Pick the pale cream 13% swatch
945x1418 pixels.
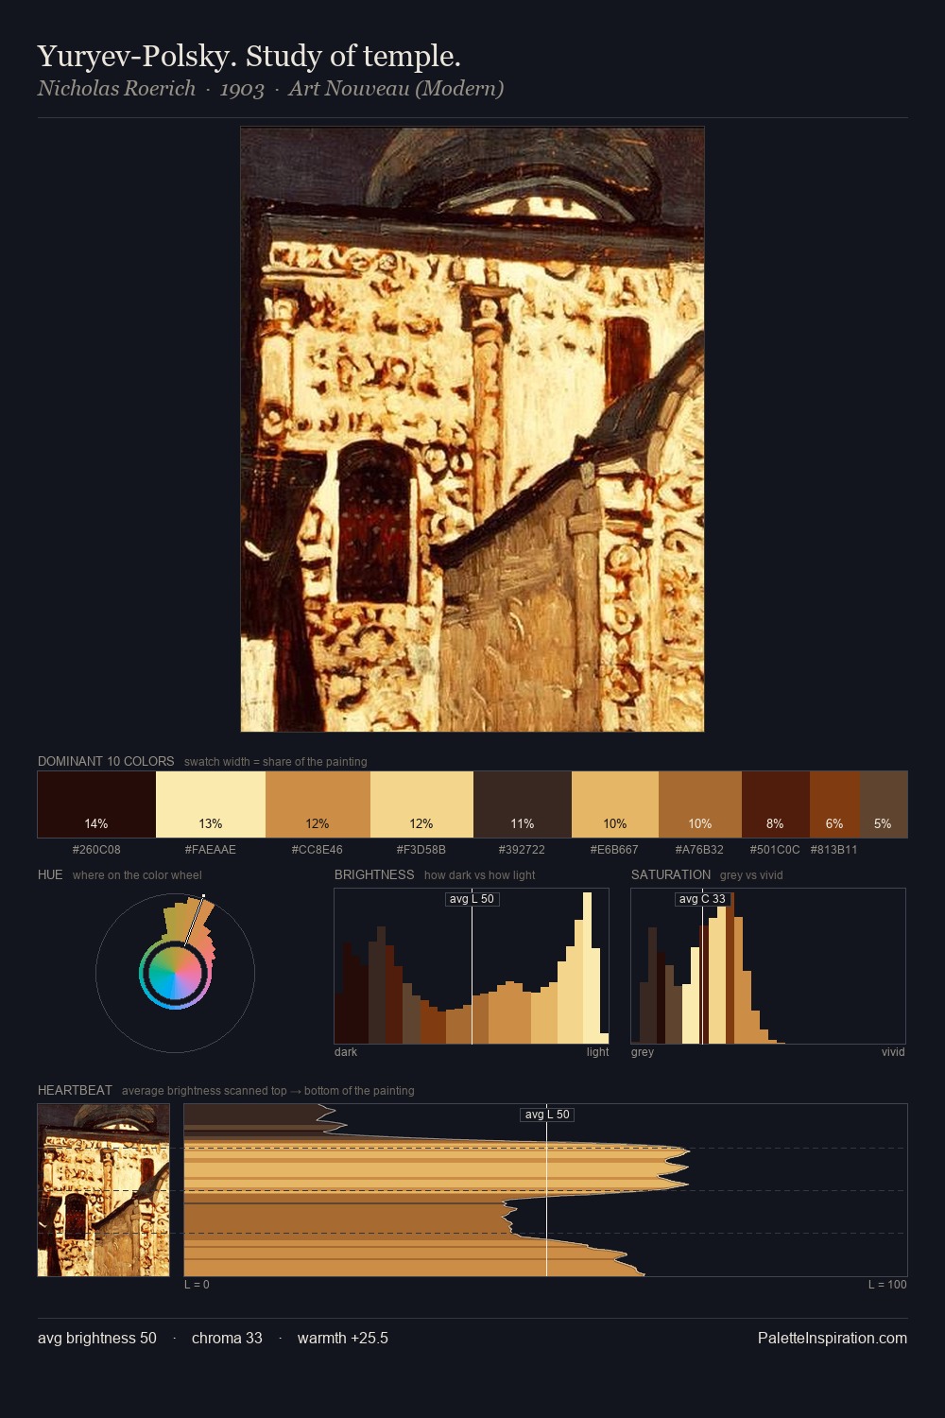click(211, 804)
